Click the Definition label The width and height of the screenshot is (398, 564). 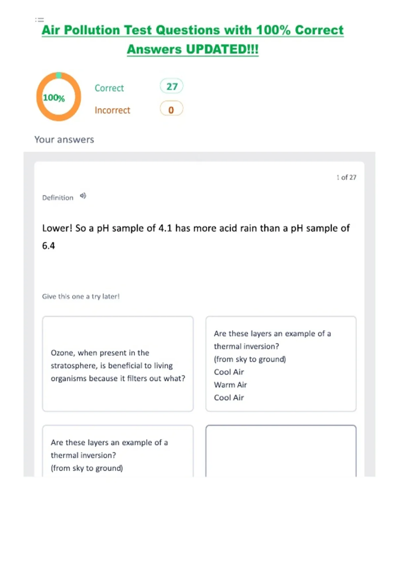point(58,198)
